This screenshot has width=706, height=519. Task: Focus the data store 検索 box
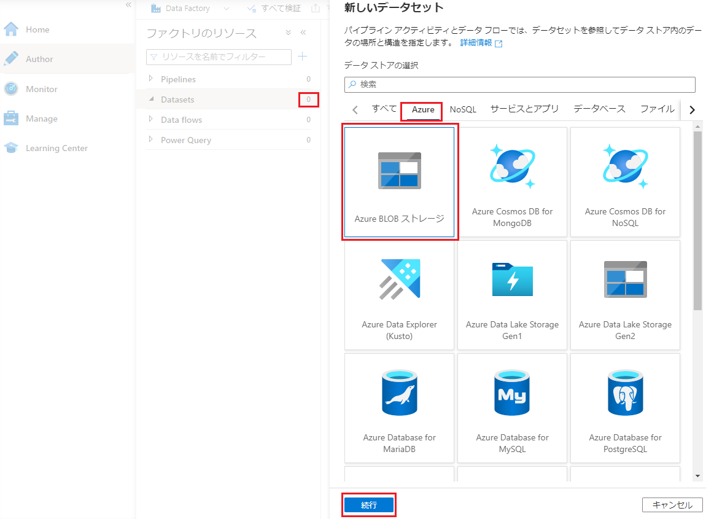(x=519, y=85)
